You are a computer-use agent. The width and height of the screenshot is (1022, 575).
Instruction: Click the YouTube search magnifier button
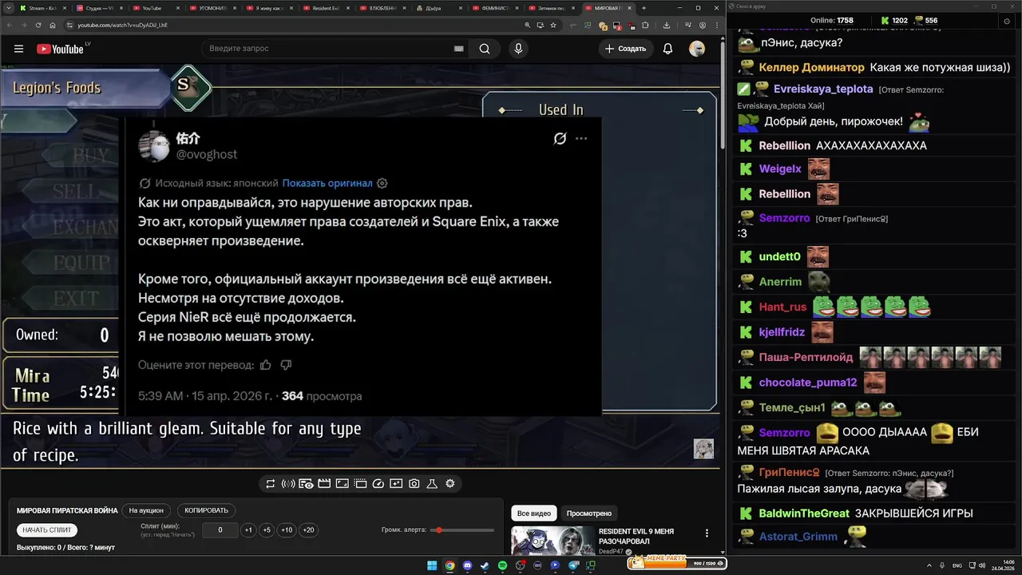click(485, 49)
